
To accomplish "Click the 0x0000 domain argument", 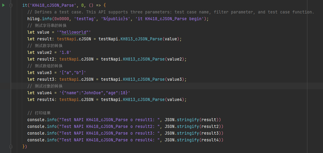I will [62, 19].
